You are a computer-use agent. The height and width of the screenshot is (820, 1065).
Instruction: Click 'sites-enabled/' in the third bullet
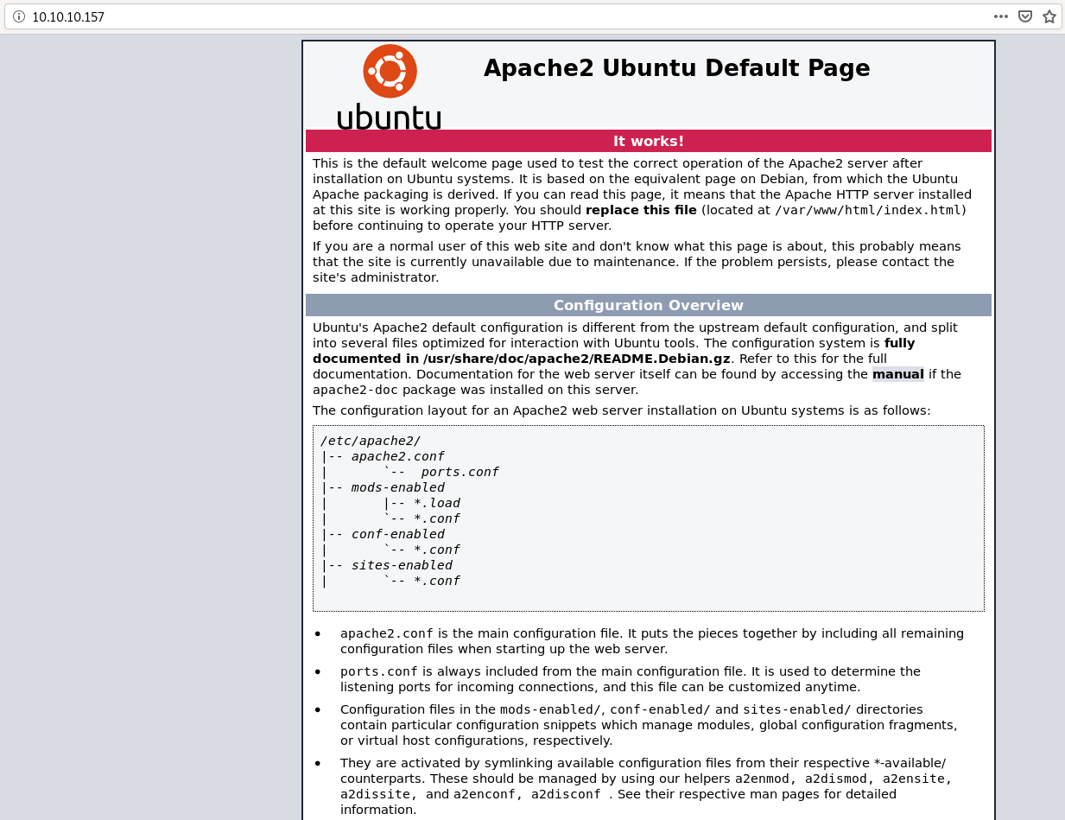[x=797, y=709]
